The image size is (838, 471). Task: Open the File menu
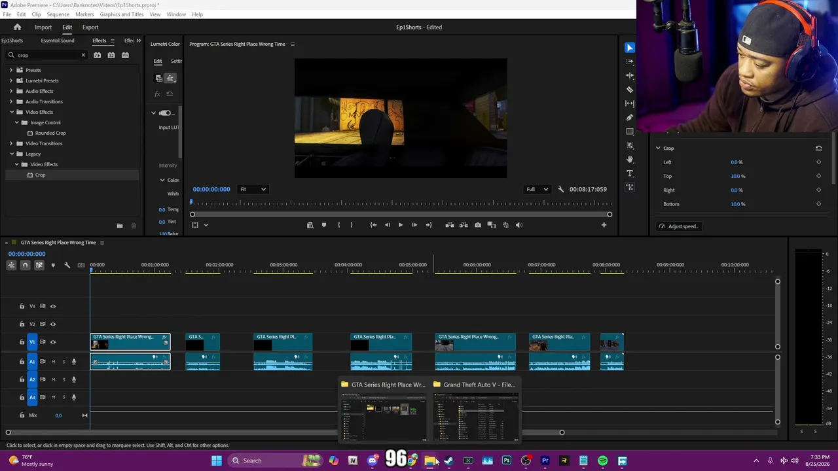coord(7,14)
